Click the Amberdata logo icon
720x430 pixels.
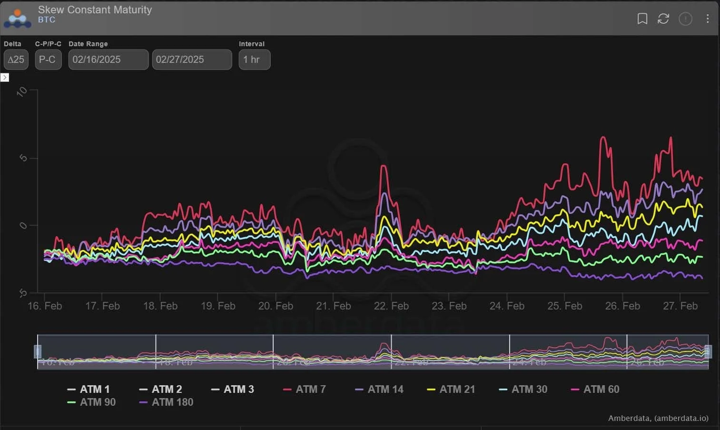click(18, 18)
